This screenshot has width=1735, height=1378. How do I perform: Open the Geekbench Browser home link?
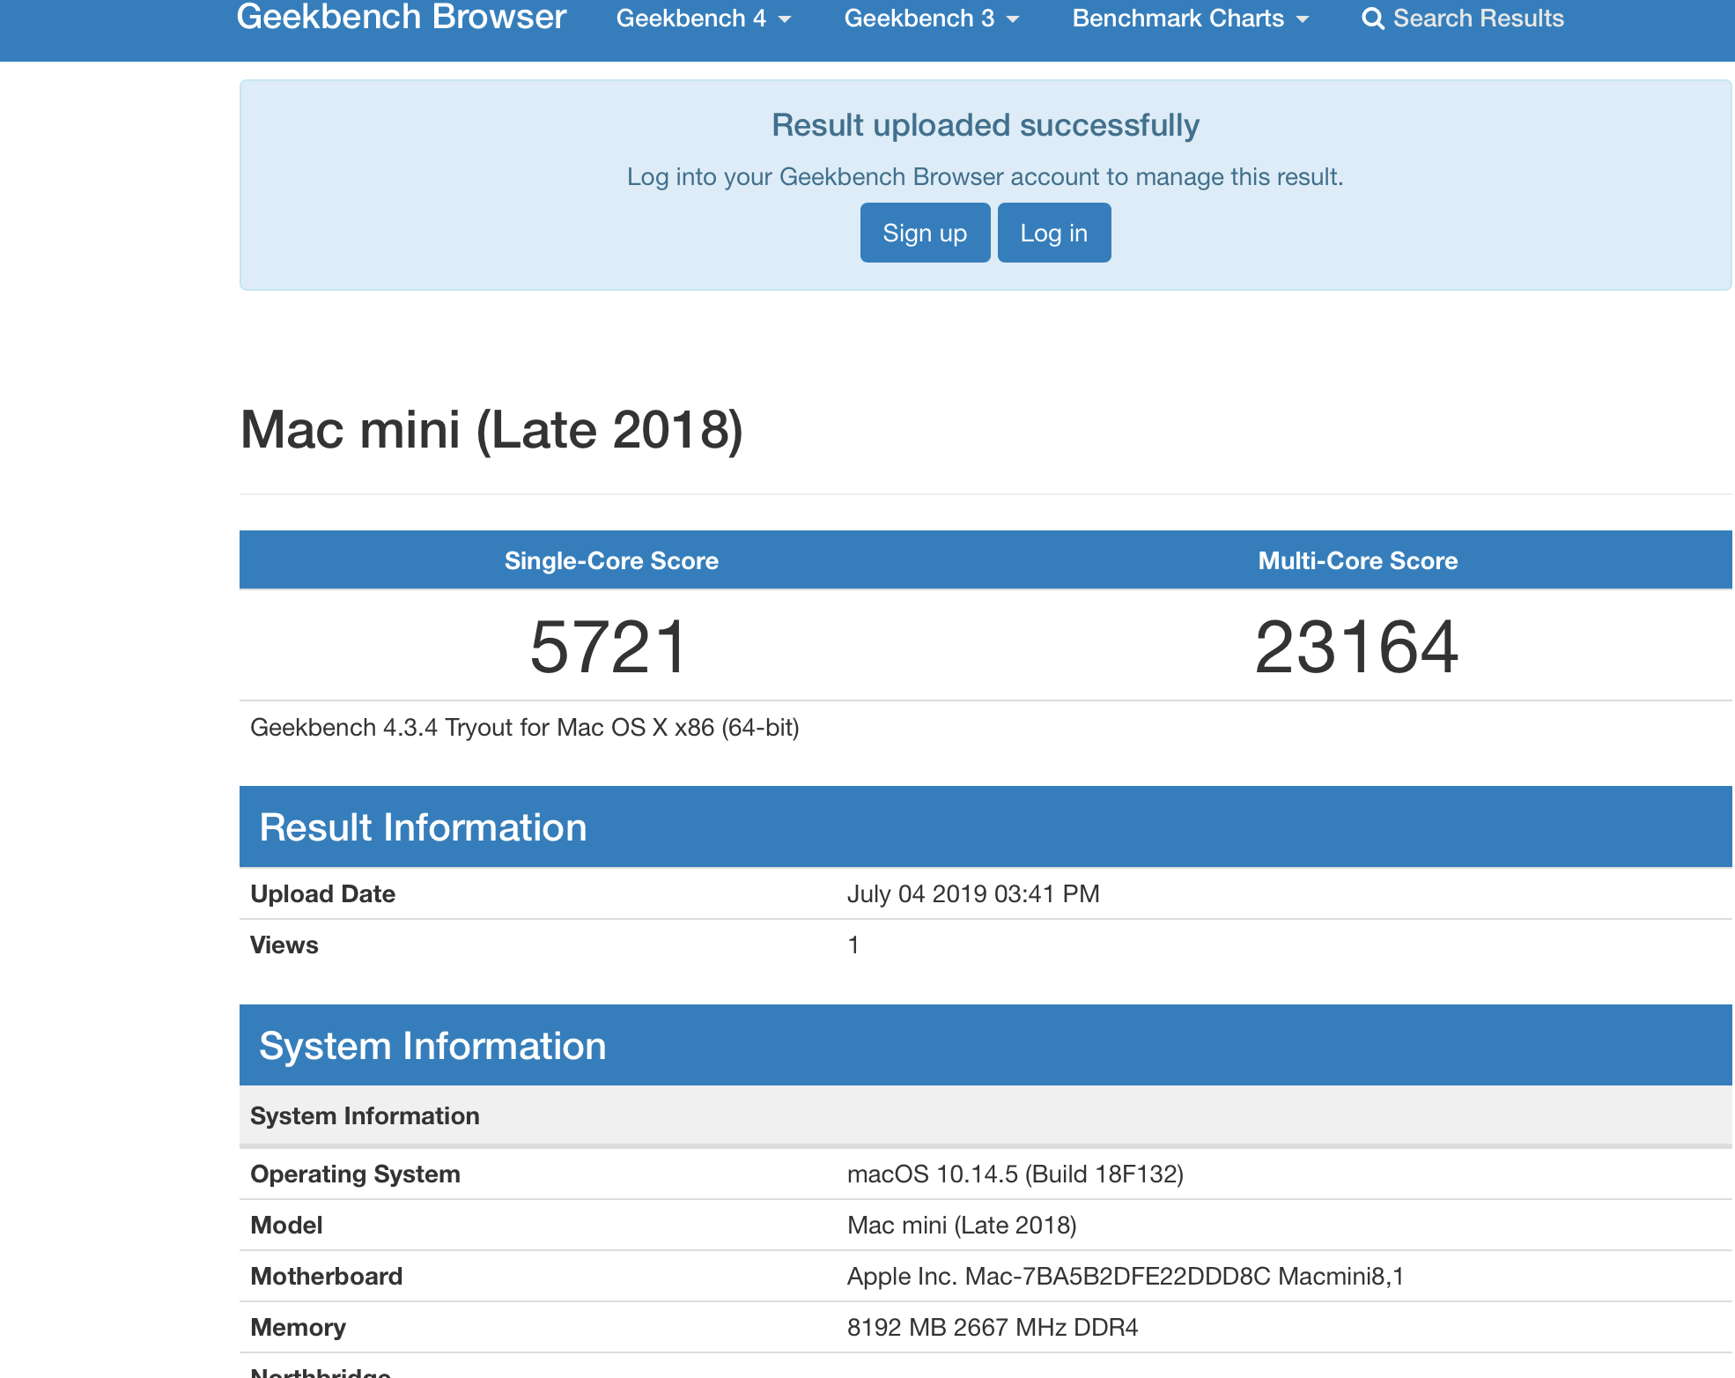click(401, 18)
